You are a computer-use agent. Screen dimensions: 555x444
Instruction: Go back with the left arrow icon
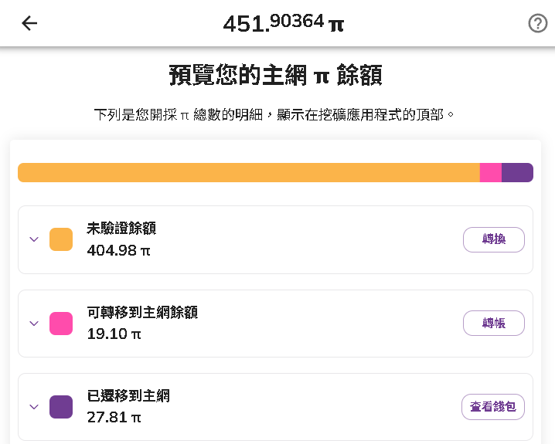click(x=29, y=23)
